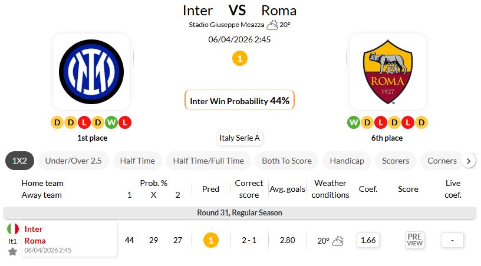Click the Inter club logo
Image resolution: width=481 pixels, height=266 pixels.
(91, 71)
